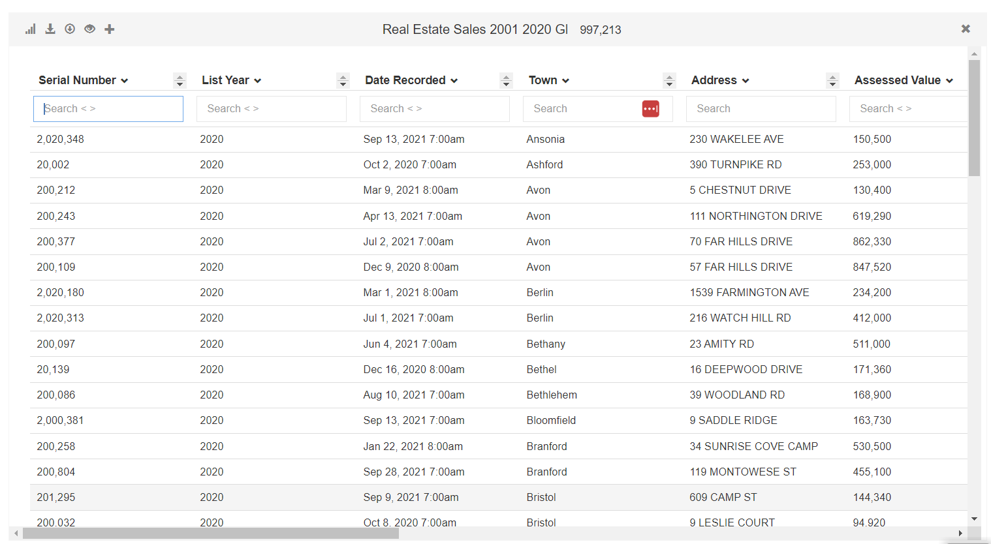Viewport: 991px width, 544px height.
Task: Click the download dataset icon
Action: click(50, 29)
